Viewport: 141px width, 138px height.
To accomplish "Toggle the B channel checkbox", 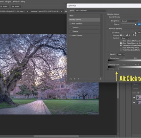I will coord(133,35).
